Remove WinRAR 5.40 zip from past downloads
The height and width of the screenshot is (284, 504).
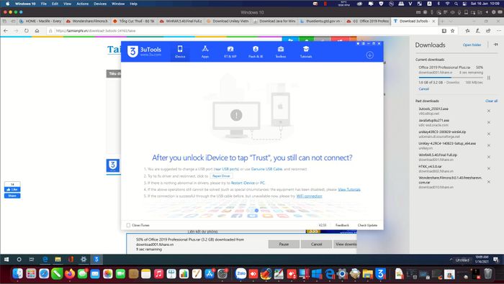coord(489,157)
